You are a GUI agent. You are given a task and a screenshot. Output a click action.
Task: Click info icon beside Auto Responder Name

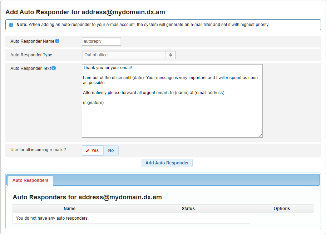(57, 41)
